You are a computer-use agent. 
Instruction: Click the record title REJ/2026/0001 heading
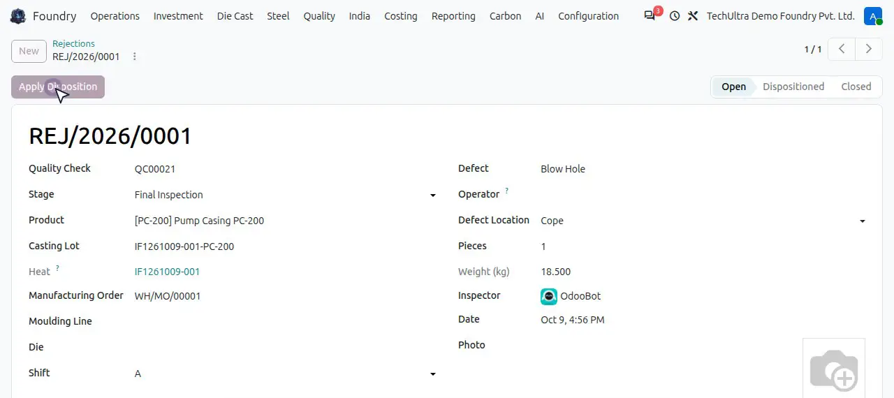pyautogui.click(x=110, y=136)
